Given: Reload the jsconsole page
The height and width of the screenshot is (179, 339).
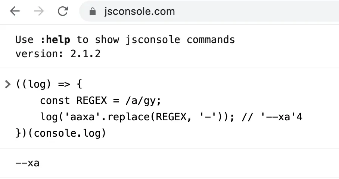Looking at the screenshot, I should (x=63, y=11).
